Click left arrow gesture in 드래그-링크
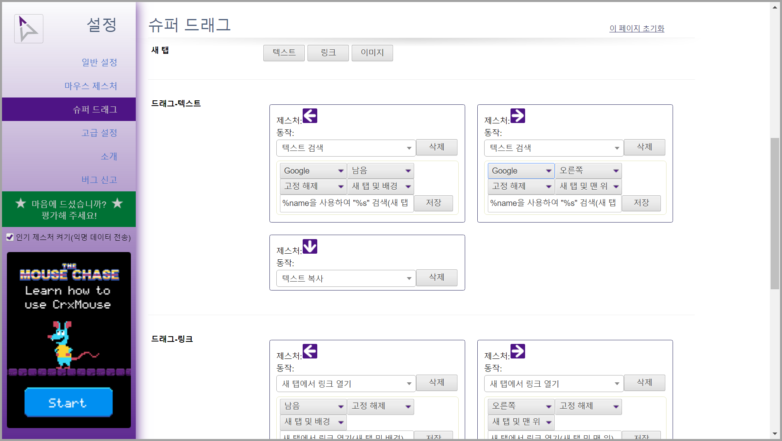Screen dimensions: 782x441 click(x=310, y=351)
